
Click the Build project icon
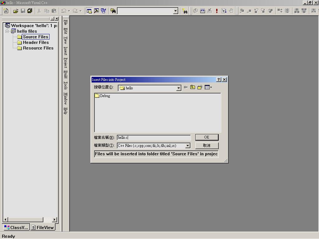coord(202,11)
